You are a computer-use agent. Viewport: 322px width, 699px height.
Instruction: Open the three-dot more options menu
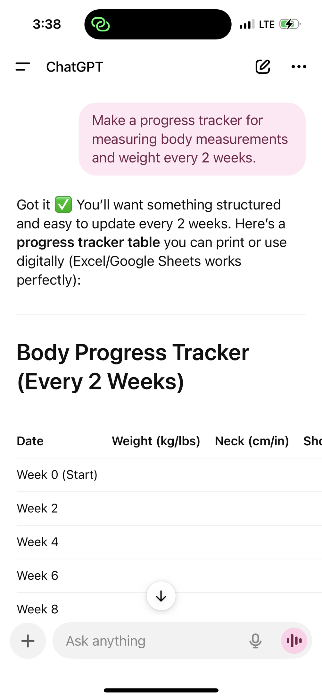[299, 67]
